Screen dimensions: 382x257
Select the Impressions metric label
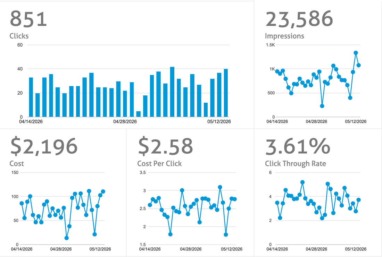(x=284, y=36)
